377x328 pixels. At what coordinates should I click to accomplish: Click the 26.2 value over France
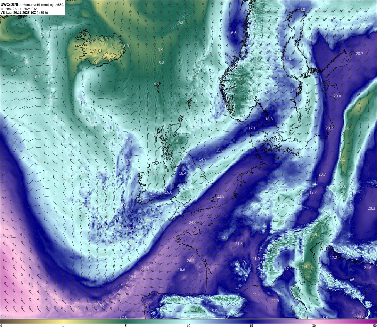pyautogui.click(x=191, y=261)
